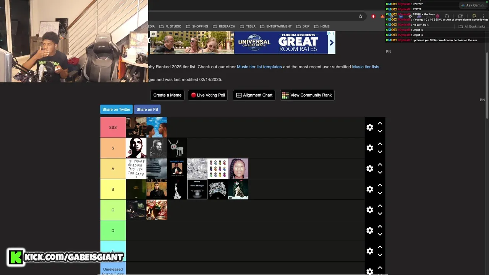
Task: Select the Certified Lover Boy emoji cover
Action: click(218, 168)
